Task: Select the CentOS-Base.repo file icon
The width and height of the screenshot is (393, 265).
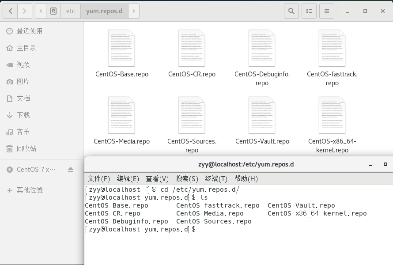Action: coord(121,48)
